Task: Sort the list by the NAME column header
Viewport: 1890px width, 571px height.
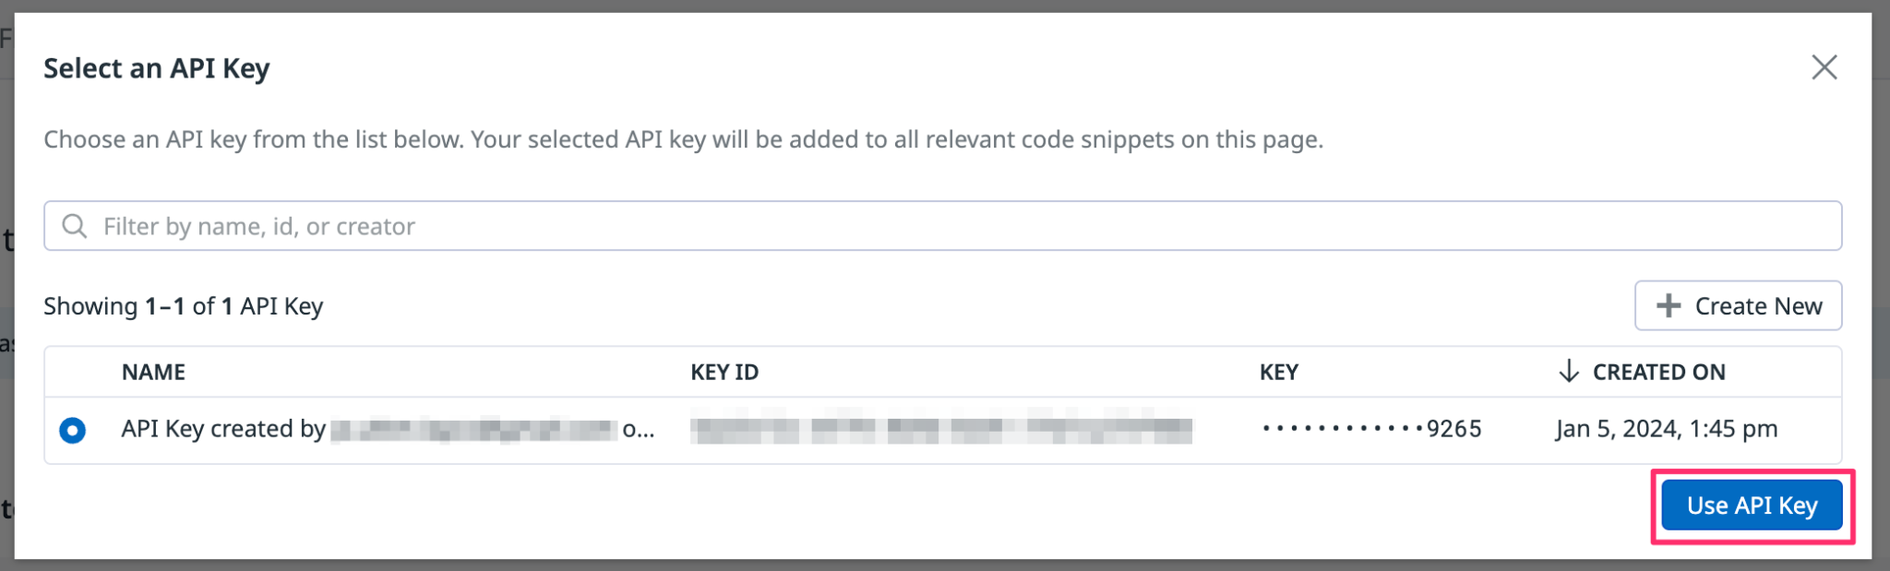Action: 153,372
